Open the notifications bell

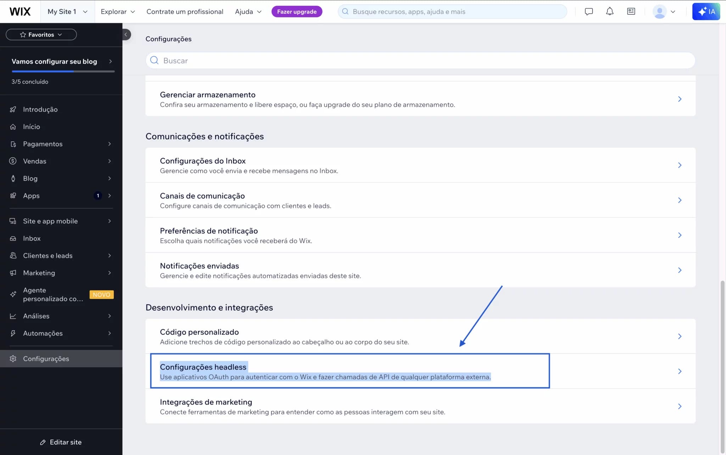[x=609, y=11]
